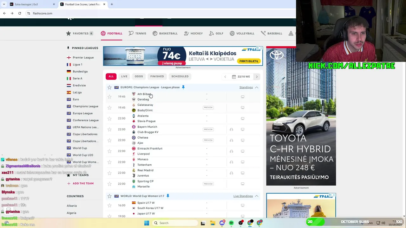
Task: Favorite the Eintracht Frankfurt vs Liverpool match
Action: click(x=109, y=151)
